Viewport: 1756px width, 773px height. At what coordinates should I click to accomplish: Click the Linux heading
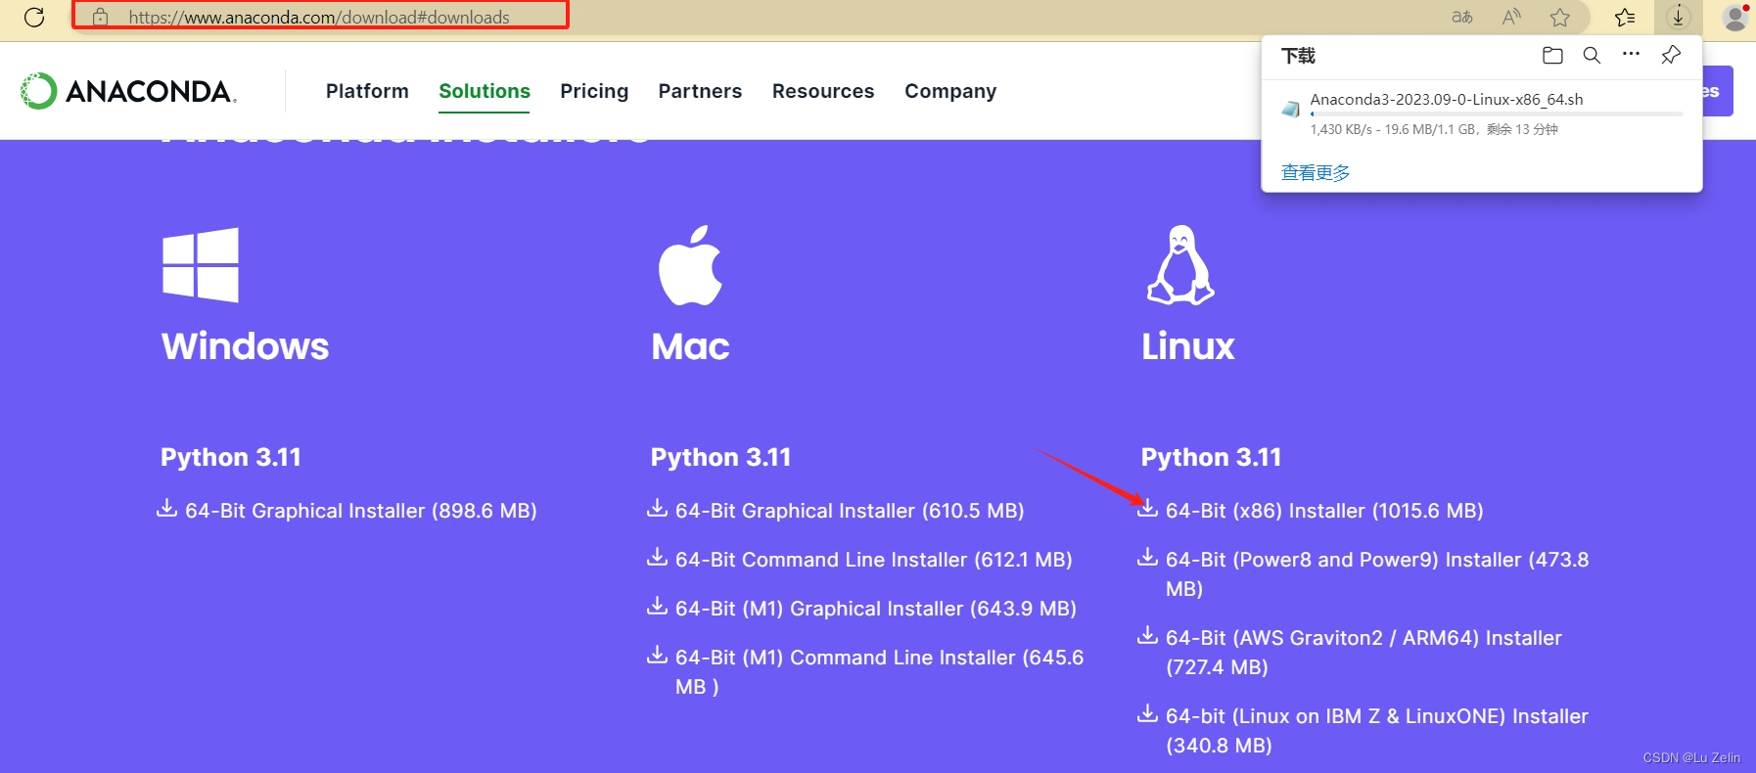pyautogui.click(x=1188, y=346)
